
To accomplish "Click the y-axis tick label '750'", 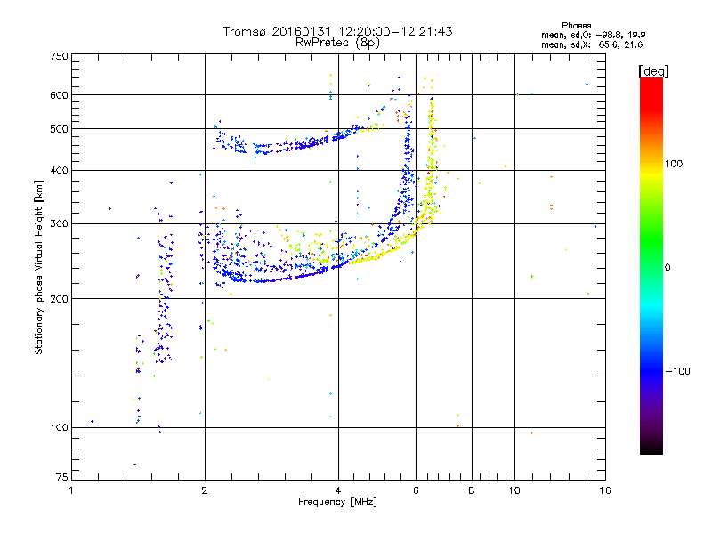I will [59, 56].
